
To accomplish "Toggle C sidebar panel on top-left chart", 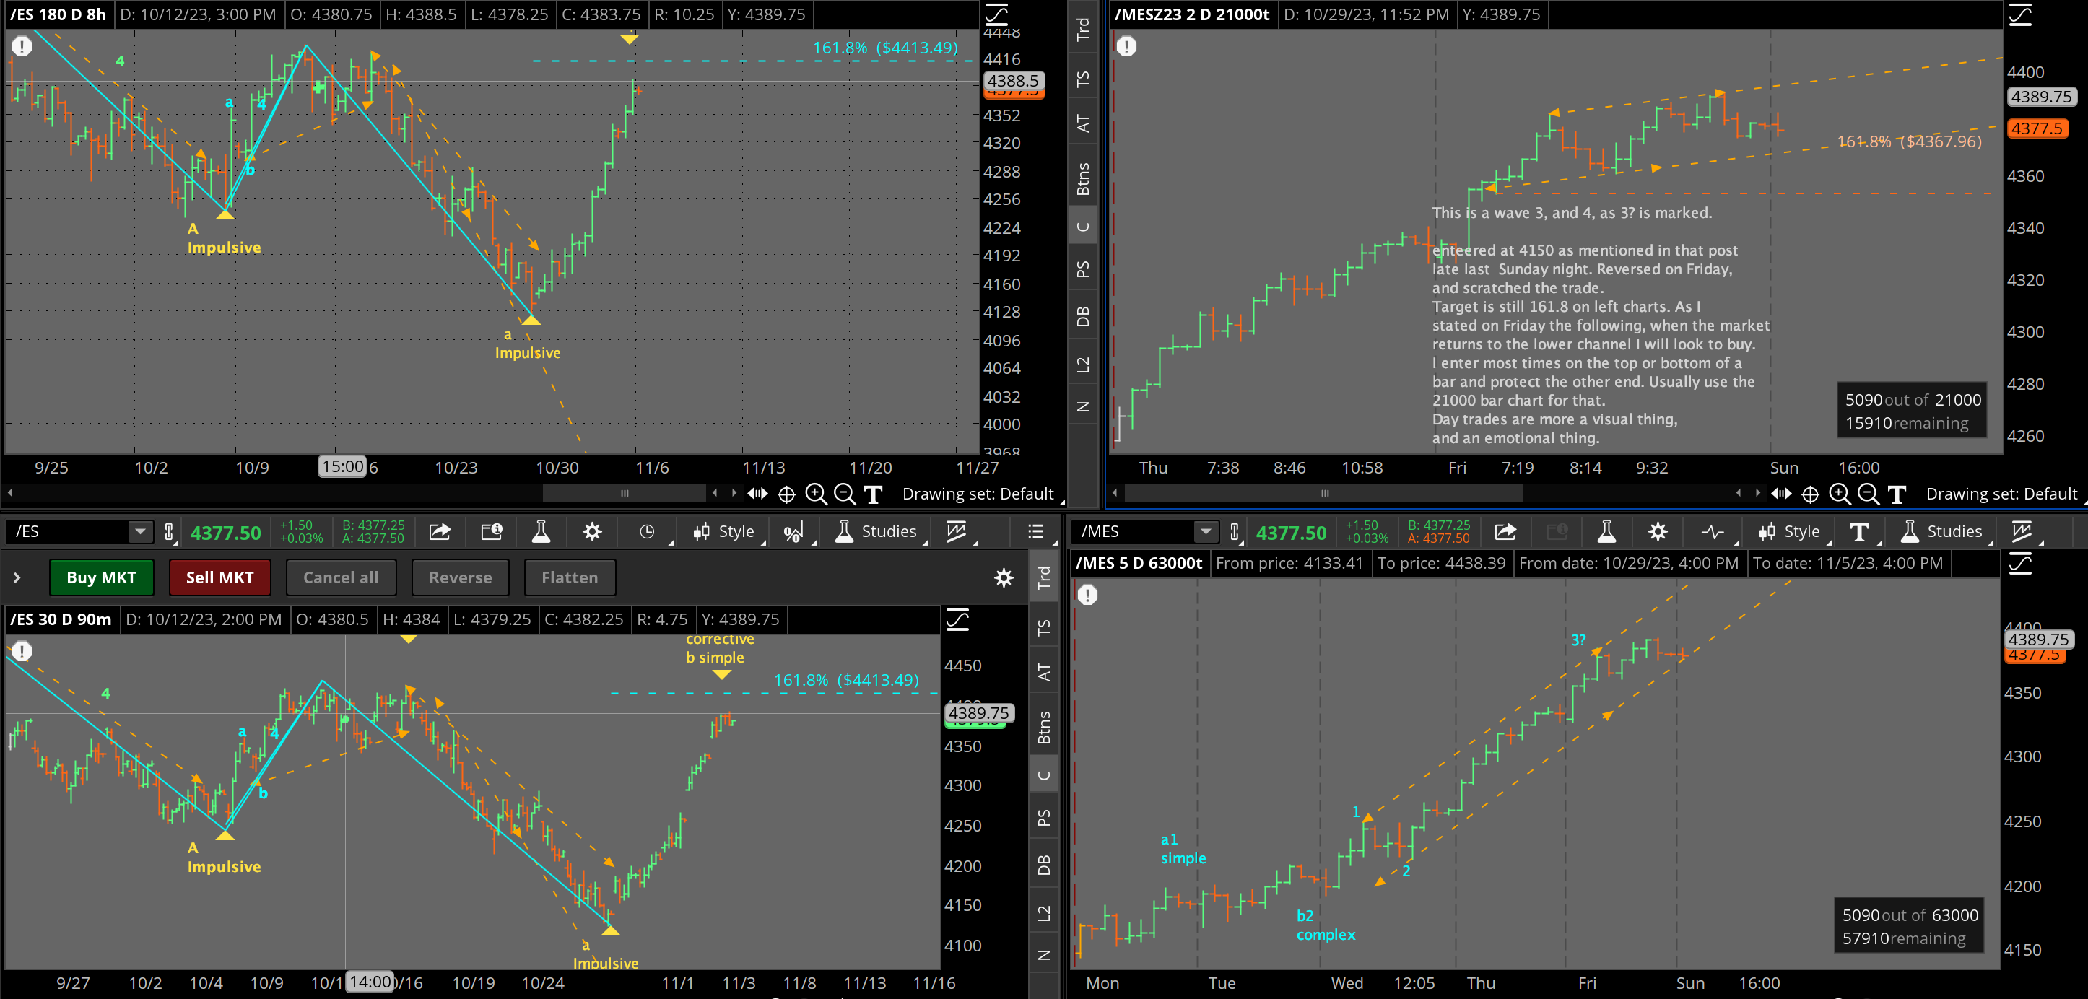I will (1083, 227).
